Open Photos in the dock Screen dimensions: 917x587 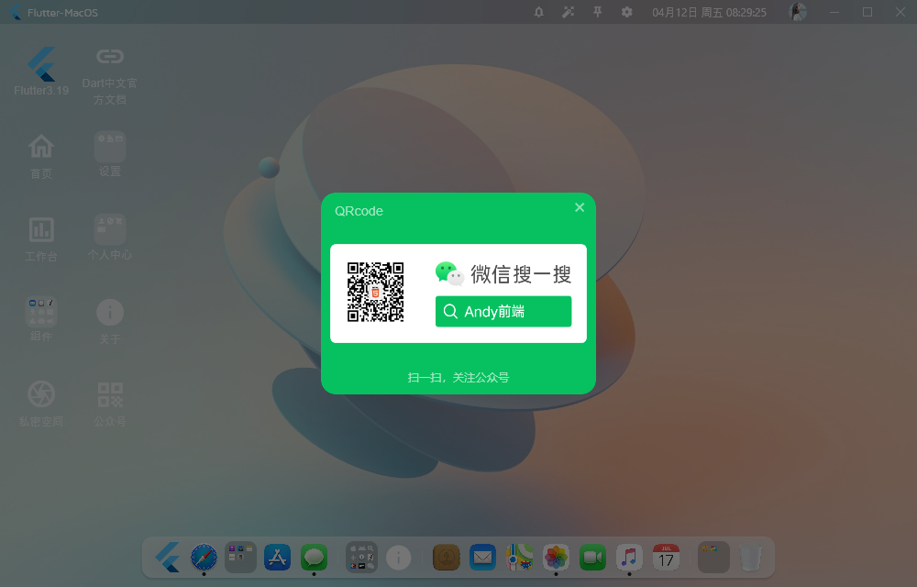coord(557,557)
